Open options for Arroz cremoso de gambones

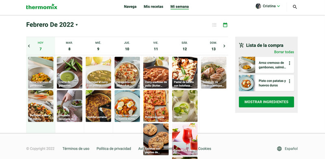pyautogui.click(x=290, y=63)
